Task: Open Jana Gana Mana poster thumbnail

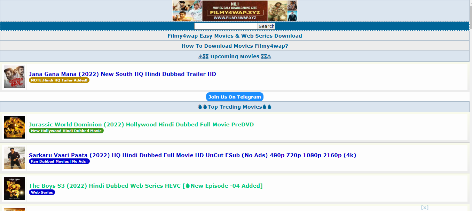Action: pyautogui.click(x=14, y=77)
